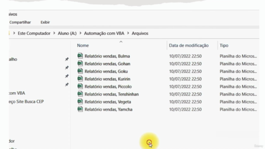The width and height of the screenshot is (265, 149).
Task: Click the Excel icon of Relatório vendas, Gohan
Action: click(x=80, y=63)
